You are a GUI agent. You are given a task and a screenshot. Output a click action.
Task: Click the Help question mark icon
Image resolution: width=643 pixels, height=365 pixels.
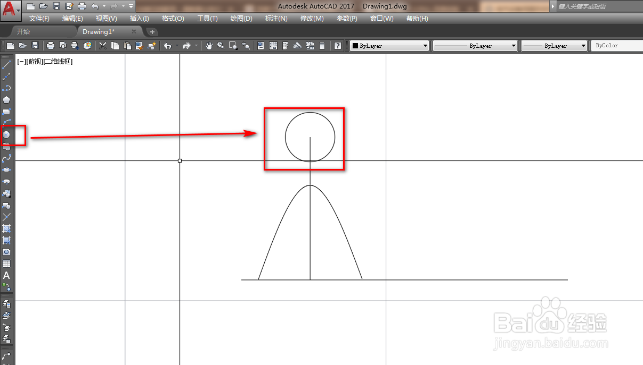[x=338, y=46]
